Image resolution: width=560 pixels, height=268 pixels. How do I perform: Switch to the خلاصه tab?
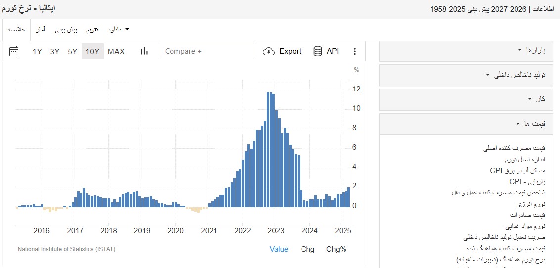click(x=16, y=30)
